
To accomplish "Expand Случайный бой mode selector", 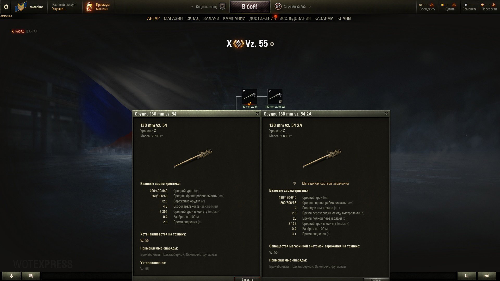I will pyautogui.click(x=310, y=7).
